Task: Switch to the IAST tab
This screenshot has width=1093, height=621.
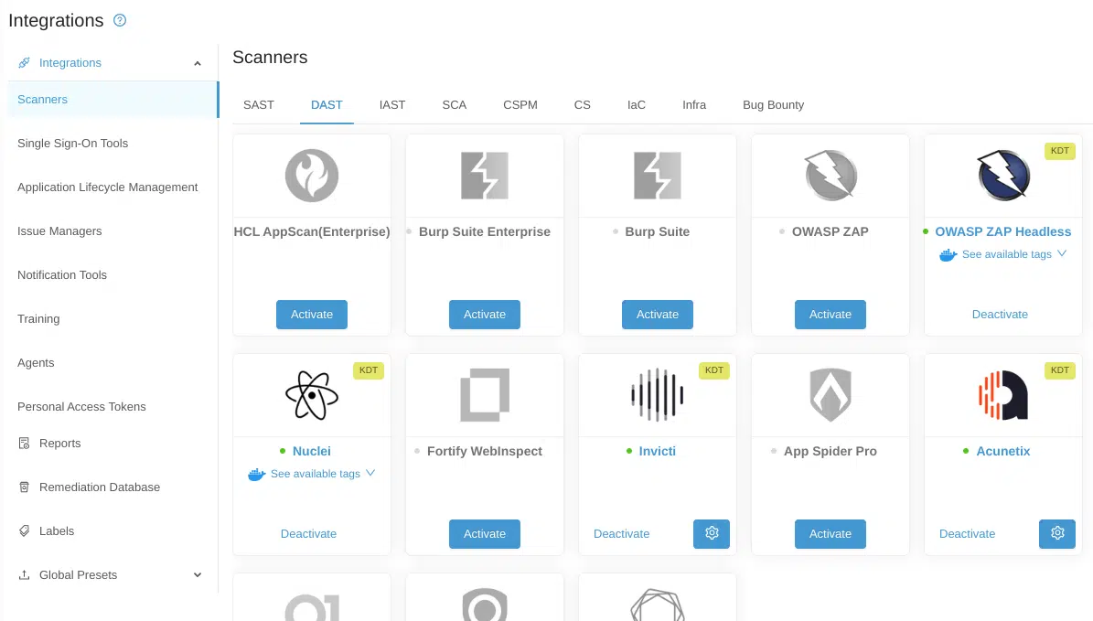Action: click(x=392, y=105)
